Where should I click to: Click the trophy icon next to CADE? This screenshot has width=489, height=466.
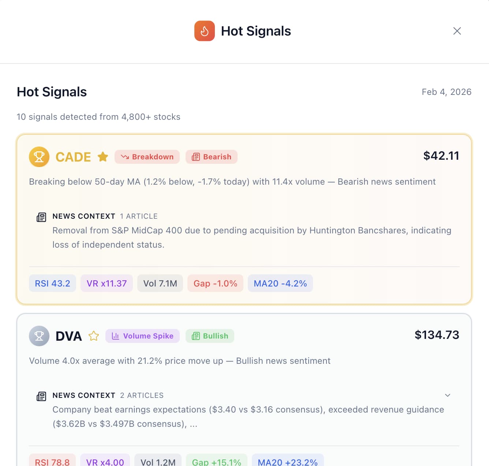[x=39, y=156]
